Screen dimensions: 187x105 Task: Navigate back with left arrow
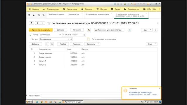tap(38, 23)
